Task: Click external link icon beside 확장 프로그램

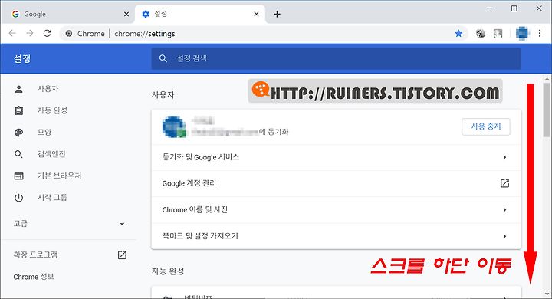Action: (x=122, y=255)
